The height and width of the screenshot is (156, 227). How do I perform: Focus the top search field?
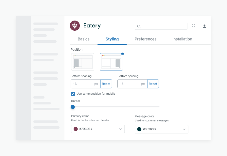coord(161,26)
